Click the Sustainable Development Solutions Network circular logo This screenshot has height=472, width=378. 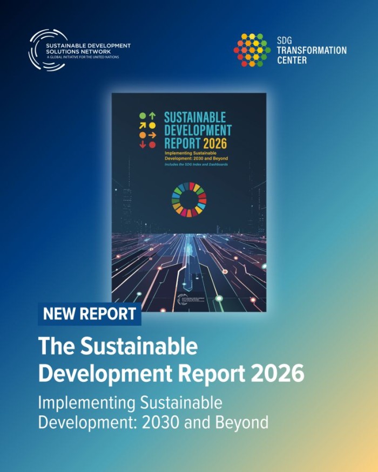pyautogui.click(x=48, y=50)
